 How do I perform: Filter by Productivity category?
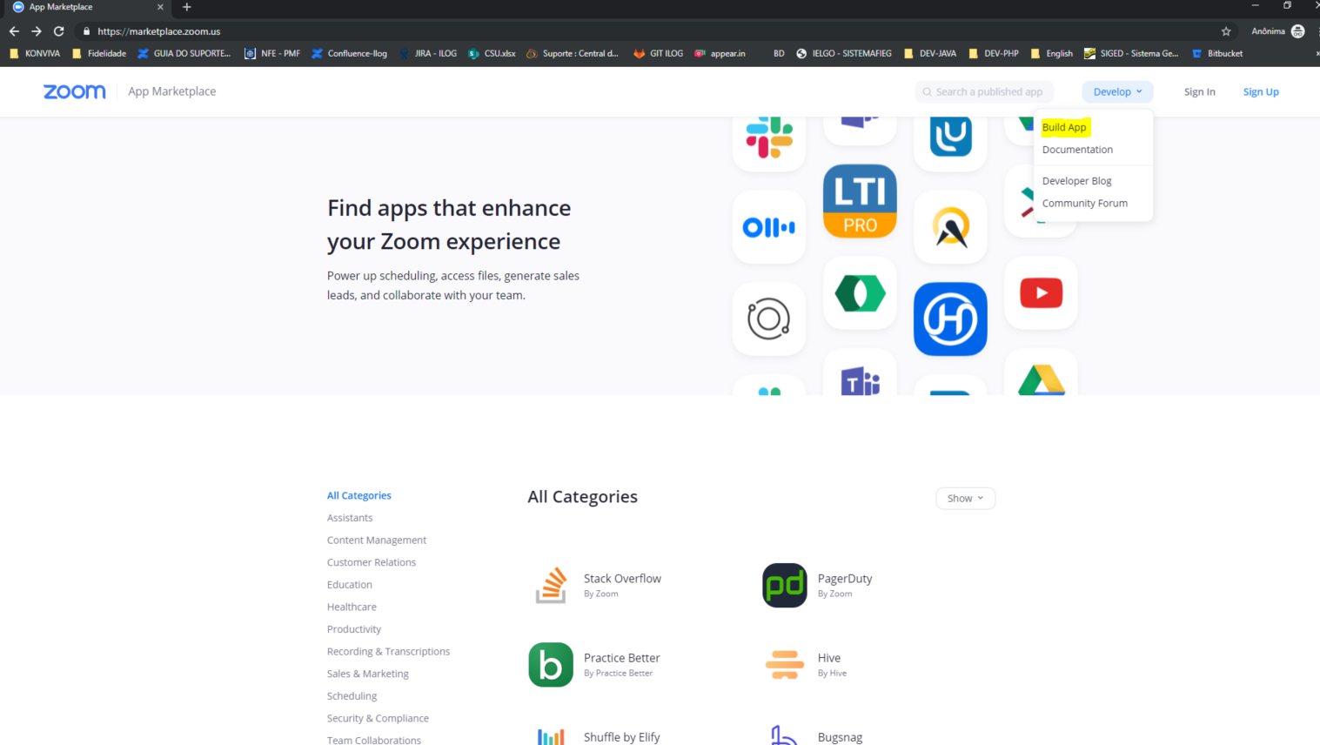click(x=353, y=629)
